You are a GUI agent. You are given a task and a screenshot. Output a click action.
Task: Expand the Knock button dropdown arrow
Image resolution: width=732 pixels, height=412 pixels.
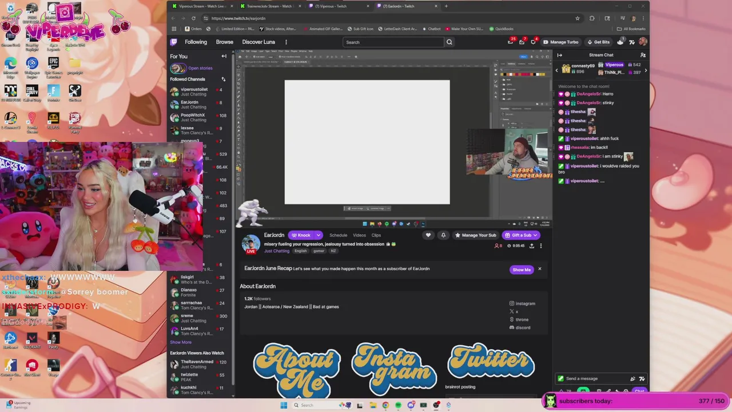[318, 235]
